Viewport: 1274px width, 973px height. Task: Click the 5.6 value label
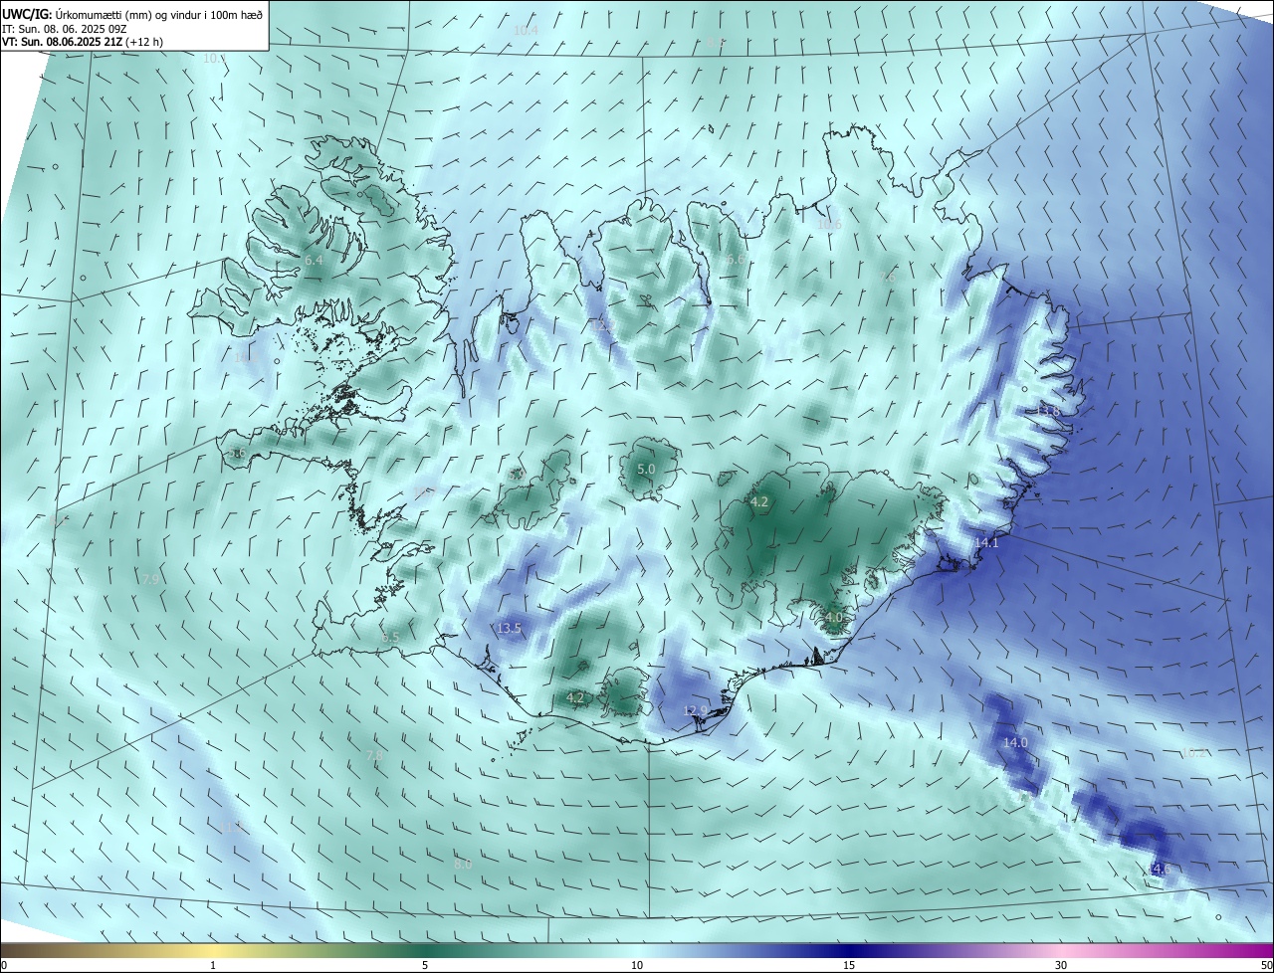coord(237,453)
